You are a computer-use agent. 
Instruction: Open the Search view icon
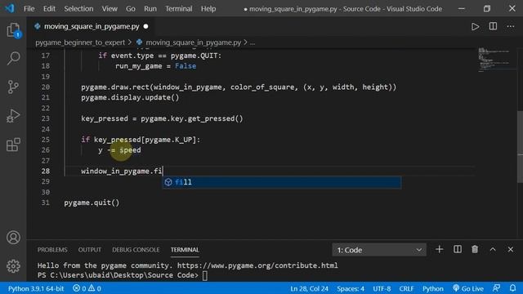13,58
